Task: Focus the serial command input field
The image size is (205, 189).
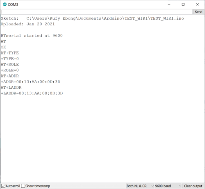Action: 97,12
